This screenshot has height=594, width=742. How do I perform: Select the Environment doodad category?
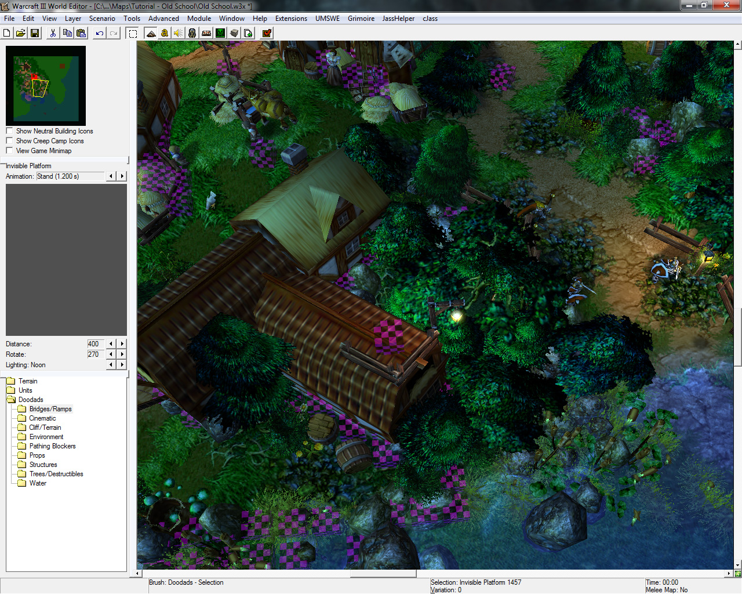point(46,437)
